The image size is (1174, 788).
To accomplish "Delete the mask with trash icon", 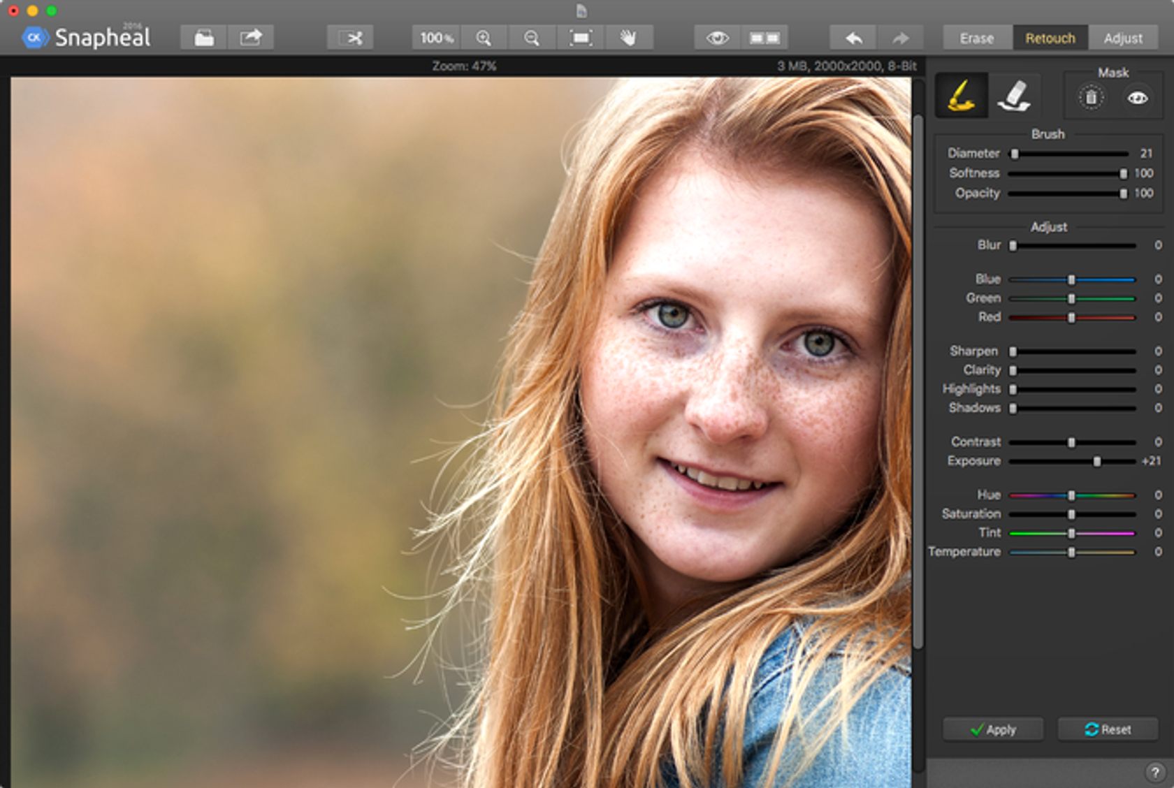I will 1091,98.
